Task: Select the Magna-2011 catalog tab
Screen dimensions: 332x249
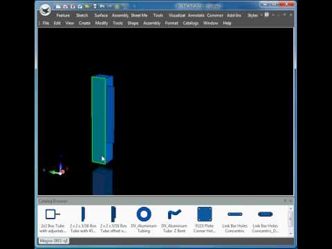Action: click(x=54, y=241)
